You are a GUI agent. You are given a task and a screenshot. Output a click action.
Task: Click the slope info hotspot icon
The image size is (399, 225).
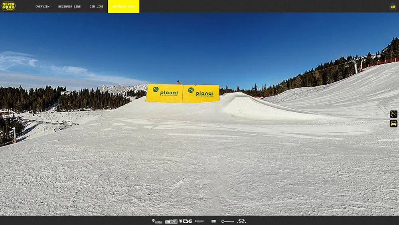393,114
